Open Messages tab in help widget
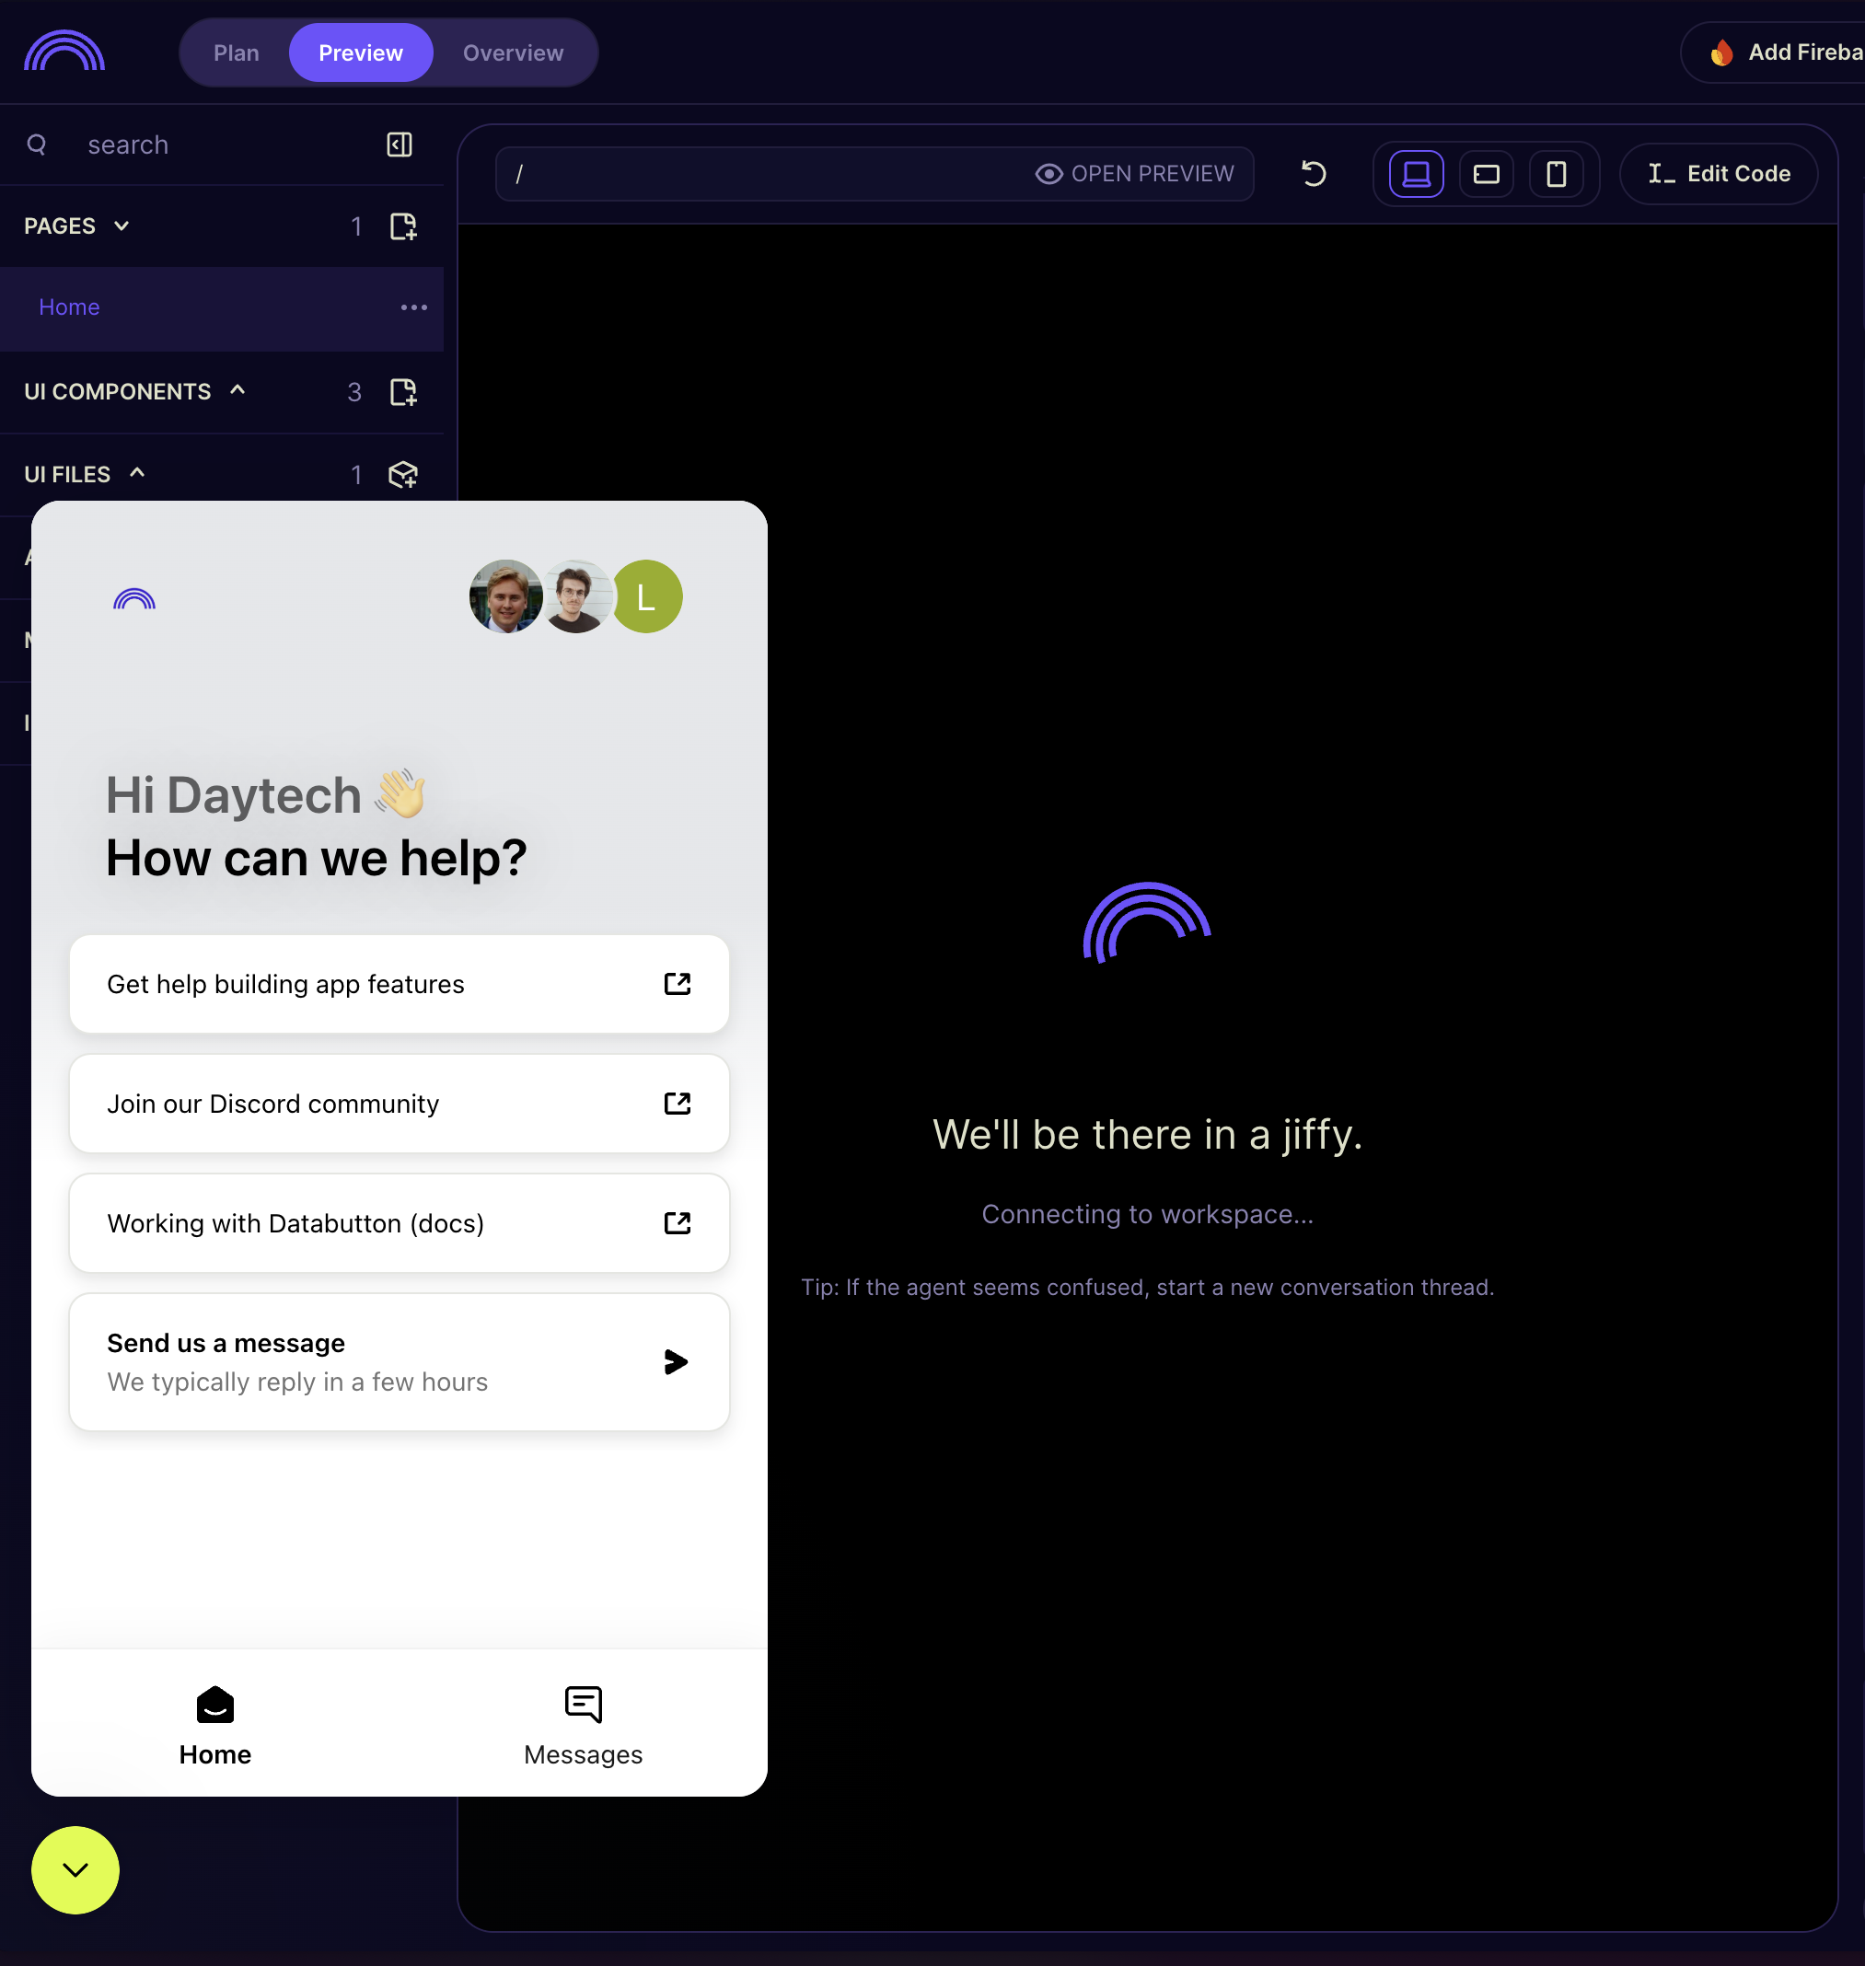 (x=584, y=1726)
